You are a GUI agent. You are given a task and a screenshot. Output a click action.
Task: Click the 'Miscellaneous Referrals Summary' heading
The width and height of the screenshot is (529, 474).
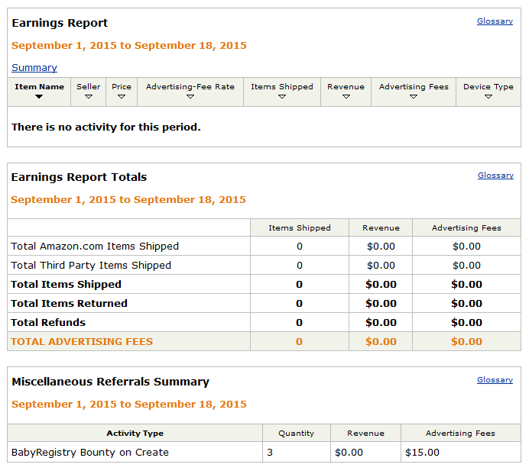point(110,382)
